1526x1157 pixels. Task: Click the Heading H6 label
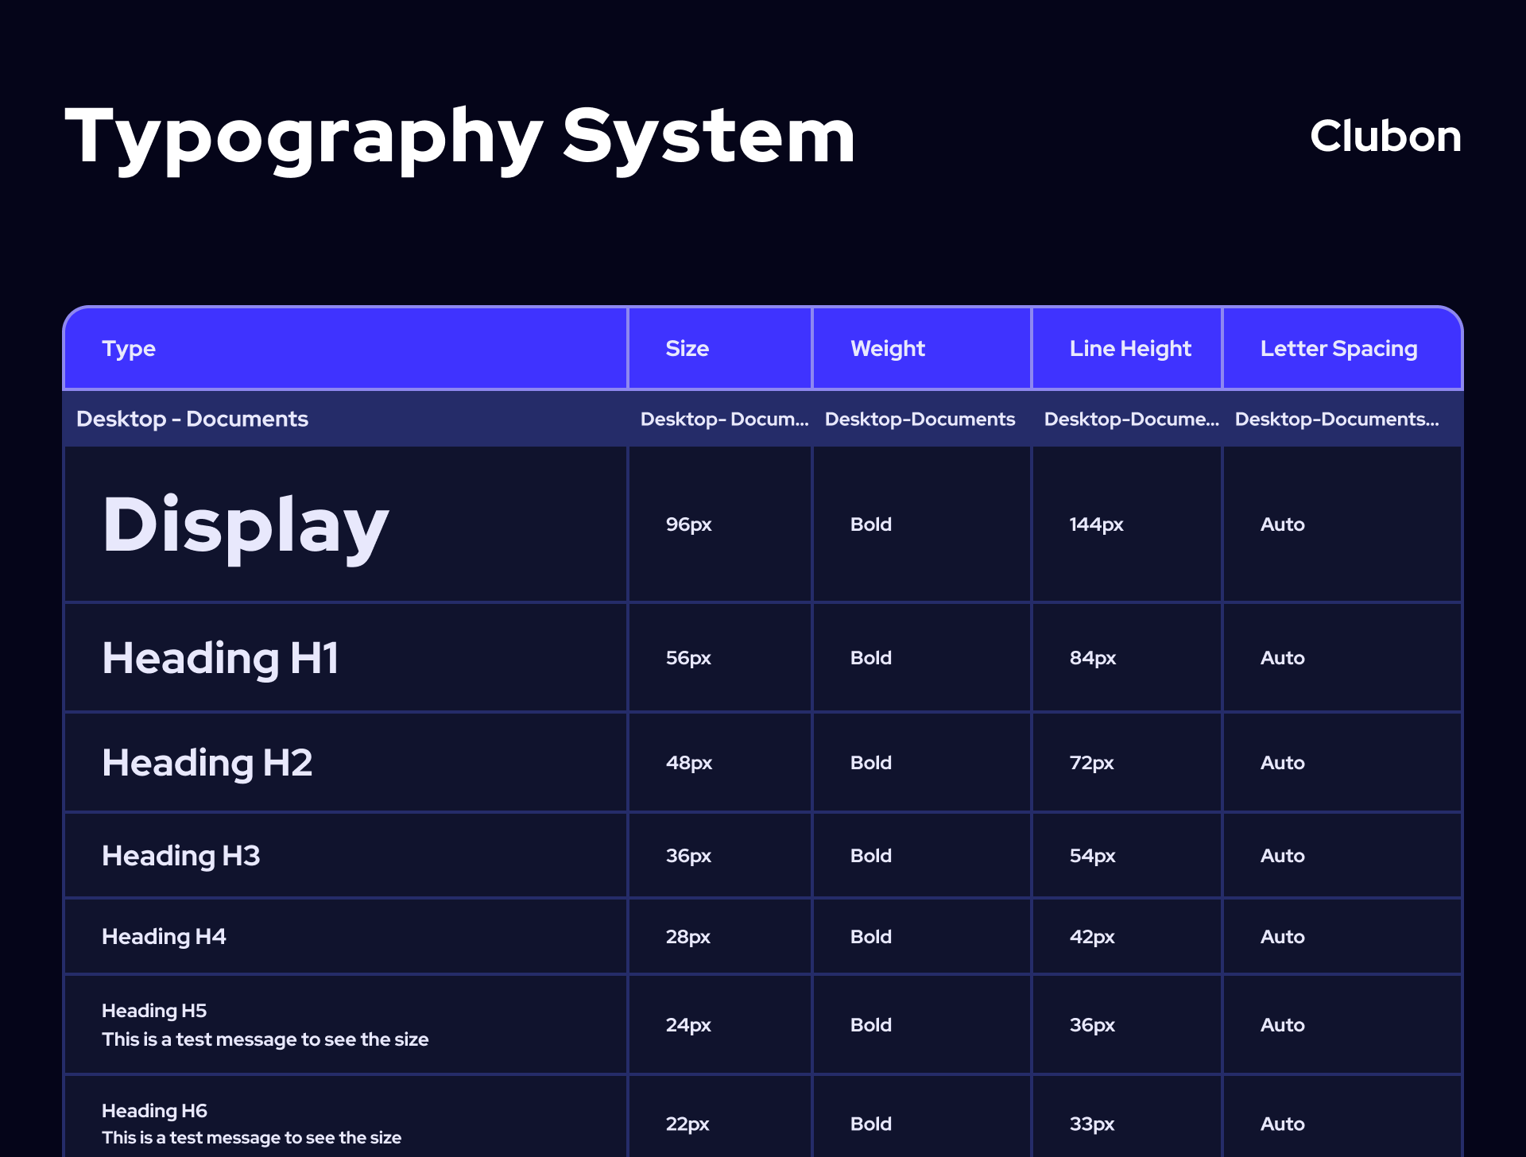click(154, 1111)
